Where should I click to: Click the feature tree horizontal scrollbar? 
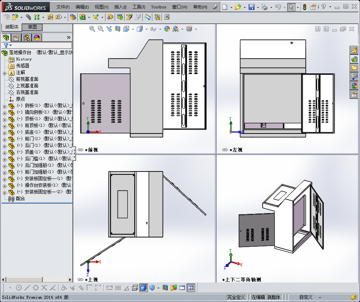37,280
